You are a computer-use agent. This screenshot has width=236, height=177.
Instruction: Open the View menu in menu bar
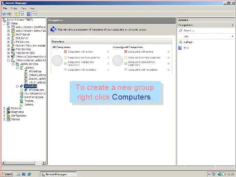pyautogui.click(x=24, y=8)
